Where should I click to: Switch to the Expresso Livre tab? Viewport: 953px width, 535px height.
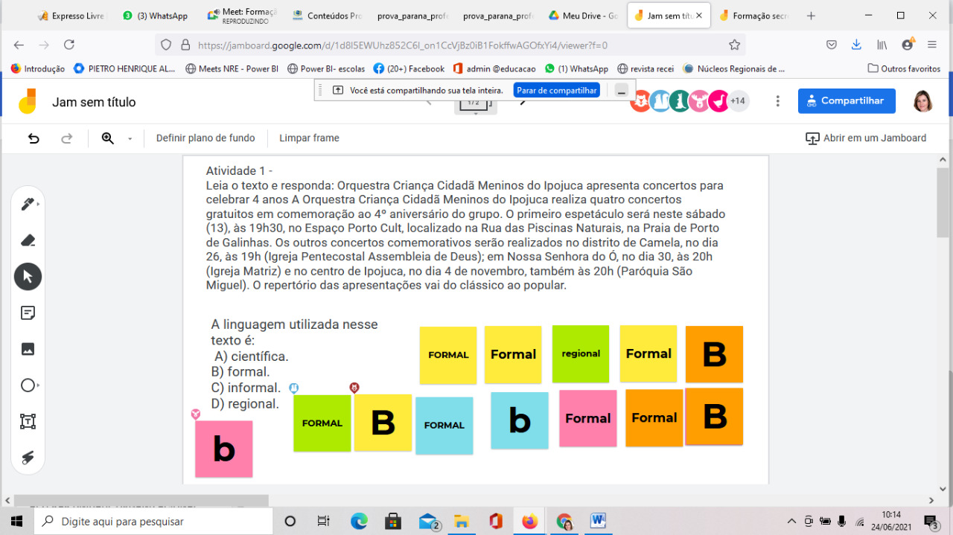pyautogui.click(x=71, y=16)
